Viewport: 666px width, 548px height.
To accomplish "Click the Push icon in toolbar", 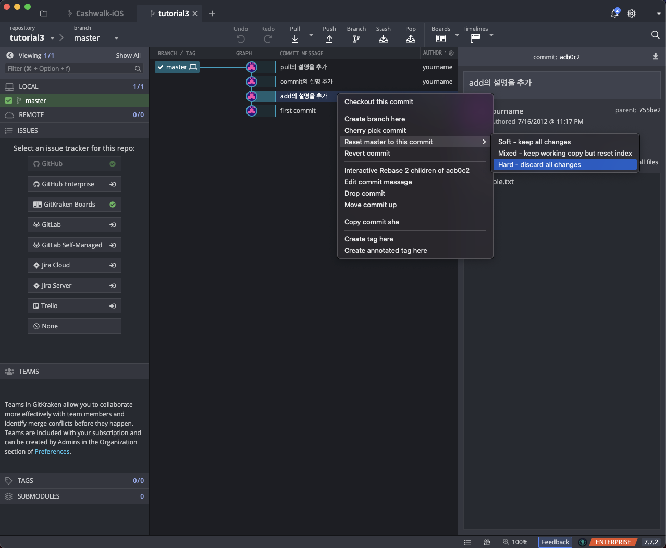I will coord(329,39).
